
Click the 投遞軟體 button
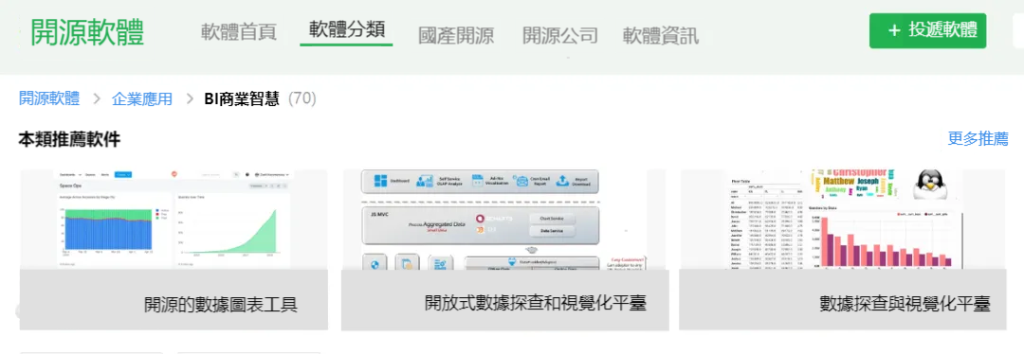point(927,30)
